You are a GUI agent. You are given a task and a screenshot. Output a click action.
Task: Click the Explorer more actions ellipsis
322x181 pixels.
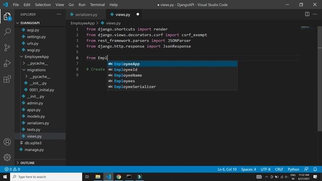click(x=59, y=14)
